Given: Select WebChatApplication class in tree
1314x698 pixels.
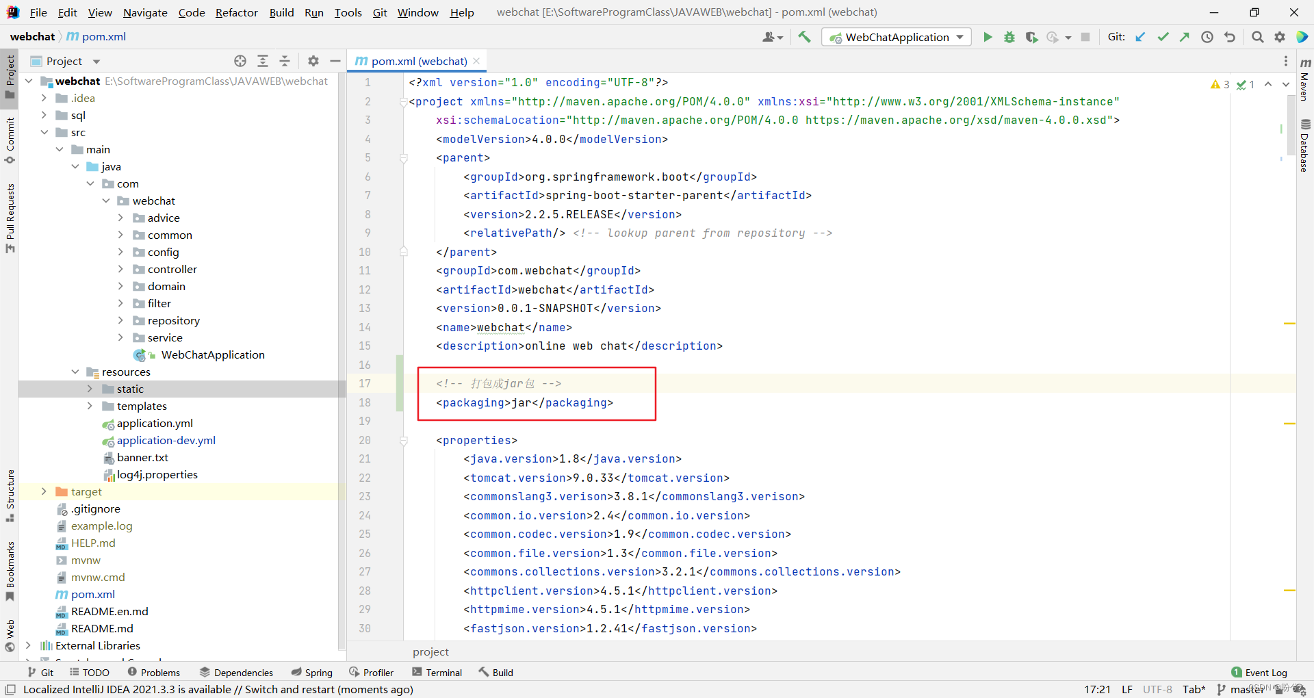Looking at the screenshot, I should (213, 354).
